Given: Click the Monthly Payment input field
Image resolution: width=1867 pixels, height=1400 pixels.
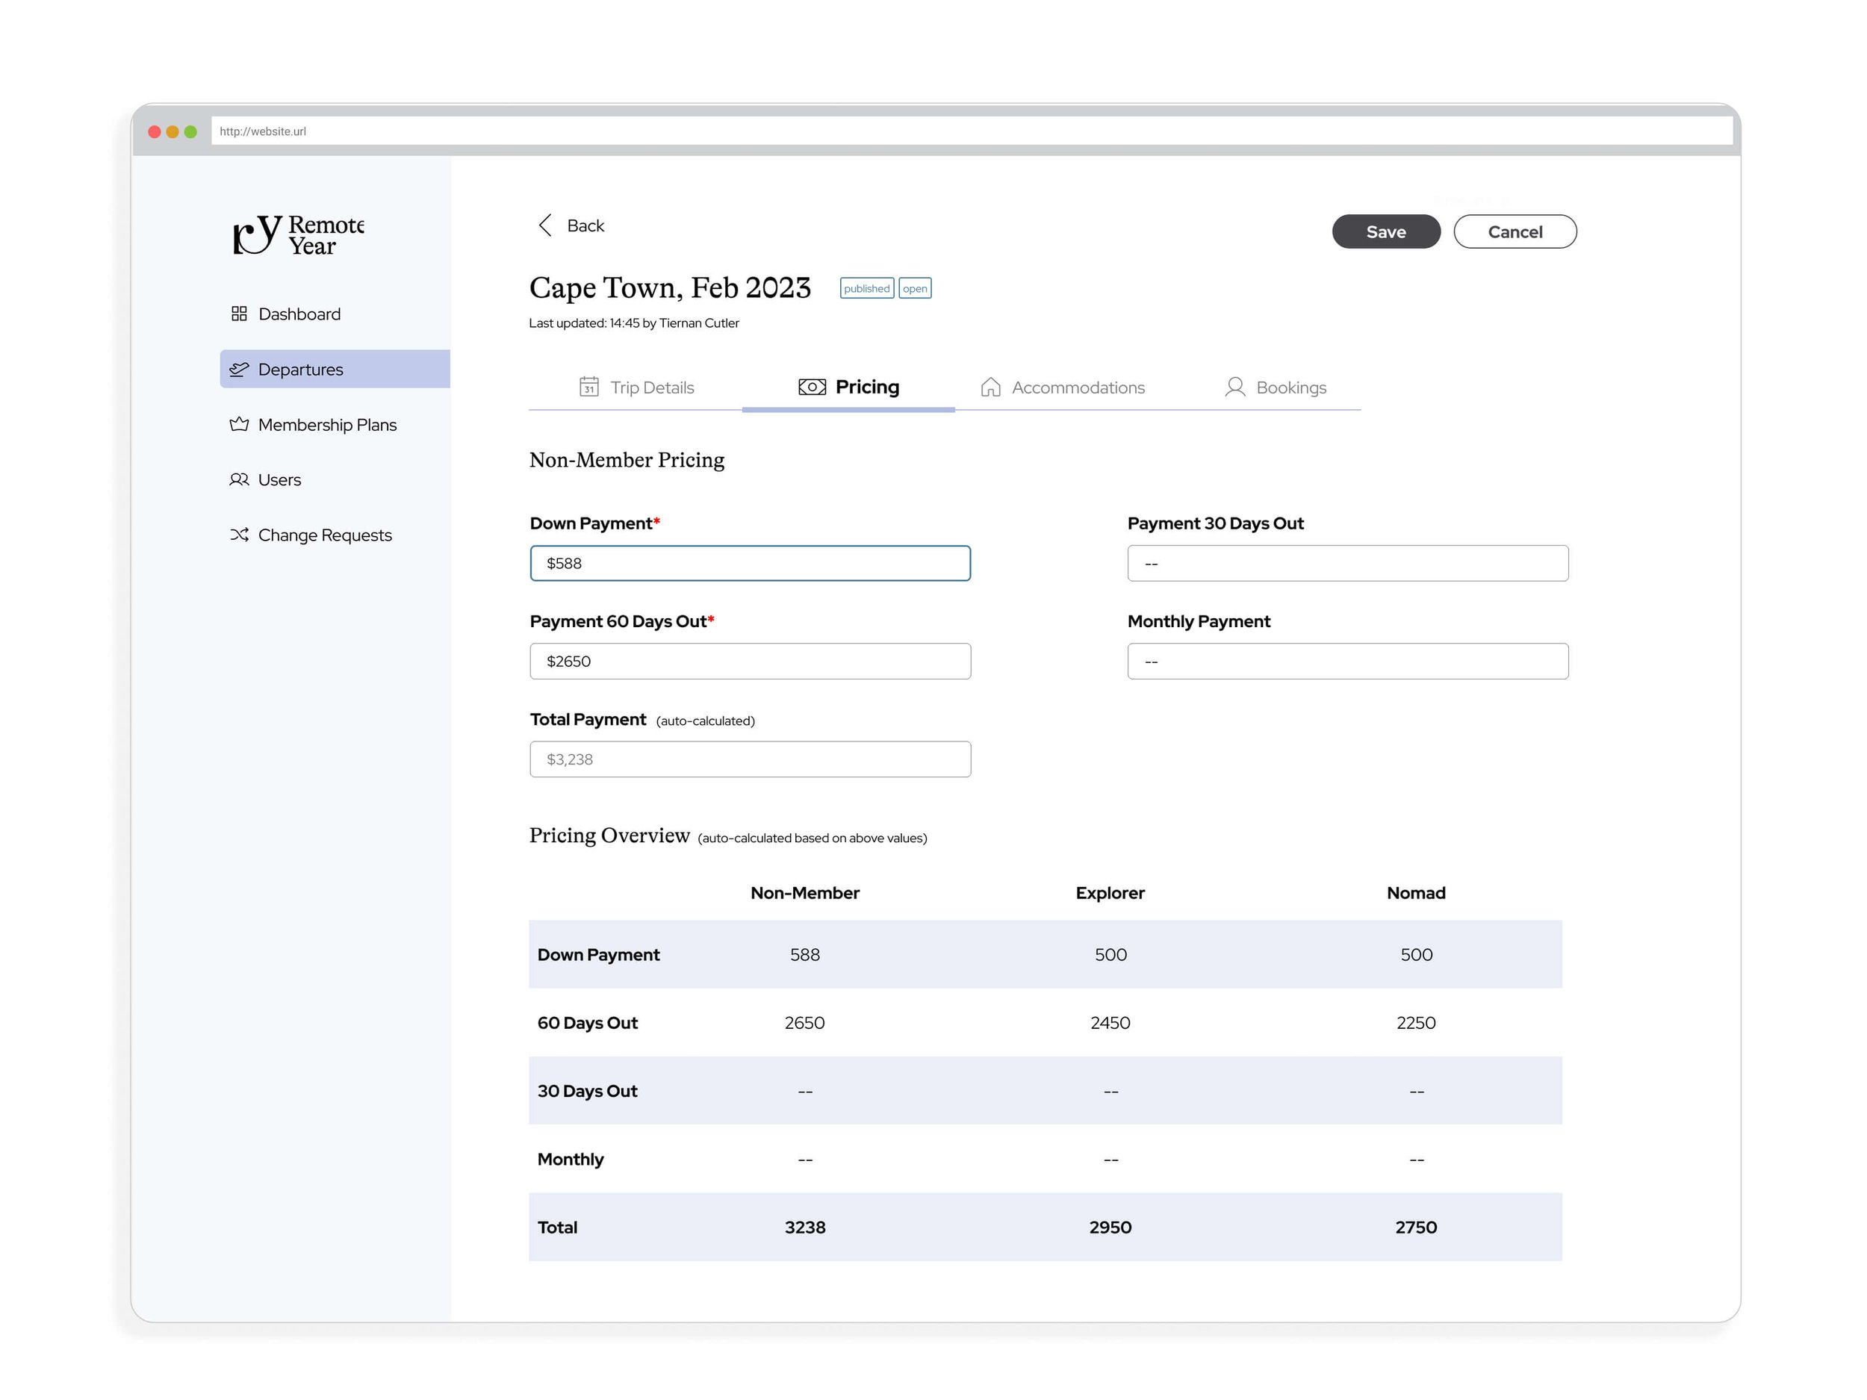Looking at the screenshot, I should (x=1347, y=661).
